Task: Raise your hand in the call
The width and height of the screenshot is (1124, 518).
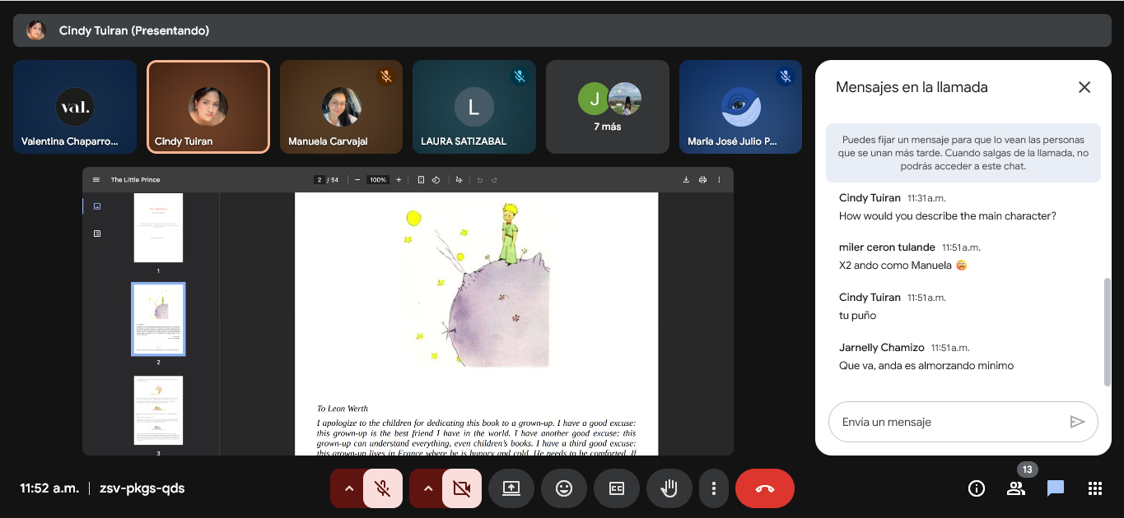Action: [x=669, y=488]
